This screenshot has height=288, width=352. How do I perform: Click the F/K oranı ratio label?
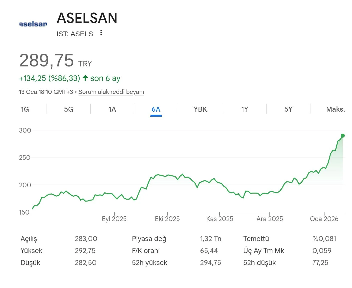coord(146,251)
